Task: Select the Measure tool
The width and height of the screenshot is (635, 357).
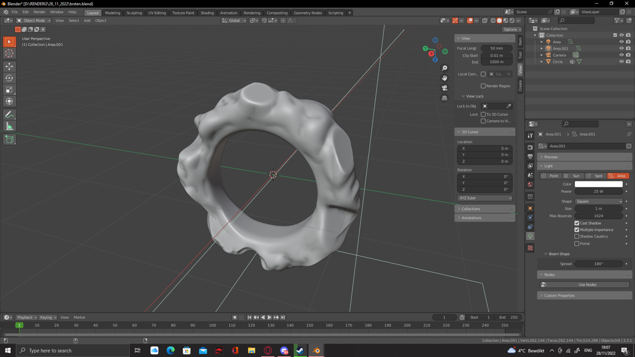Action: [9, 125]
